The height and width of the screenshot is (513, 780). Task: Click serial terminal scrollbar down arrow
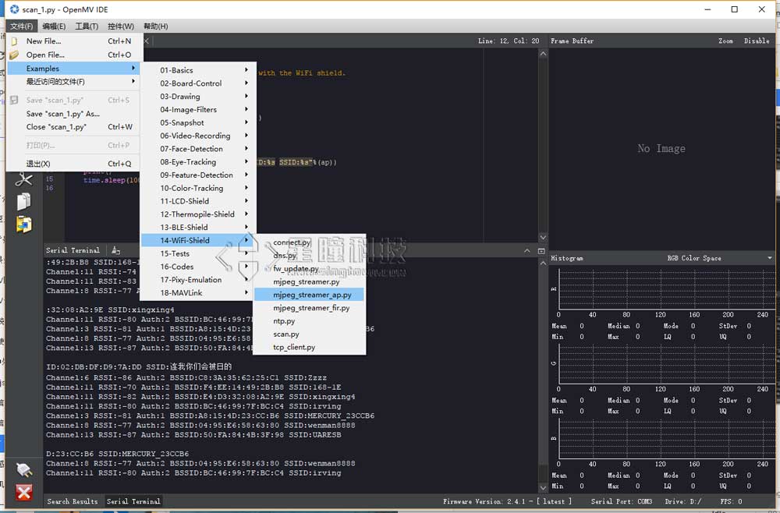click(x=543, y=488)
